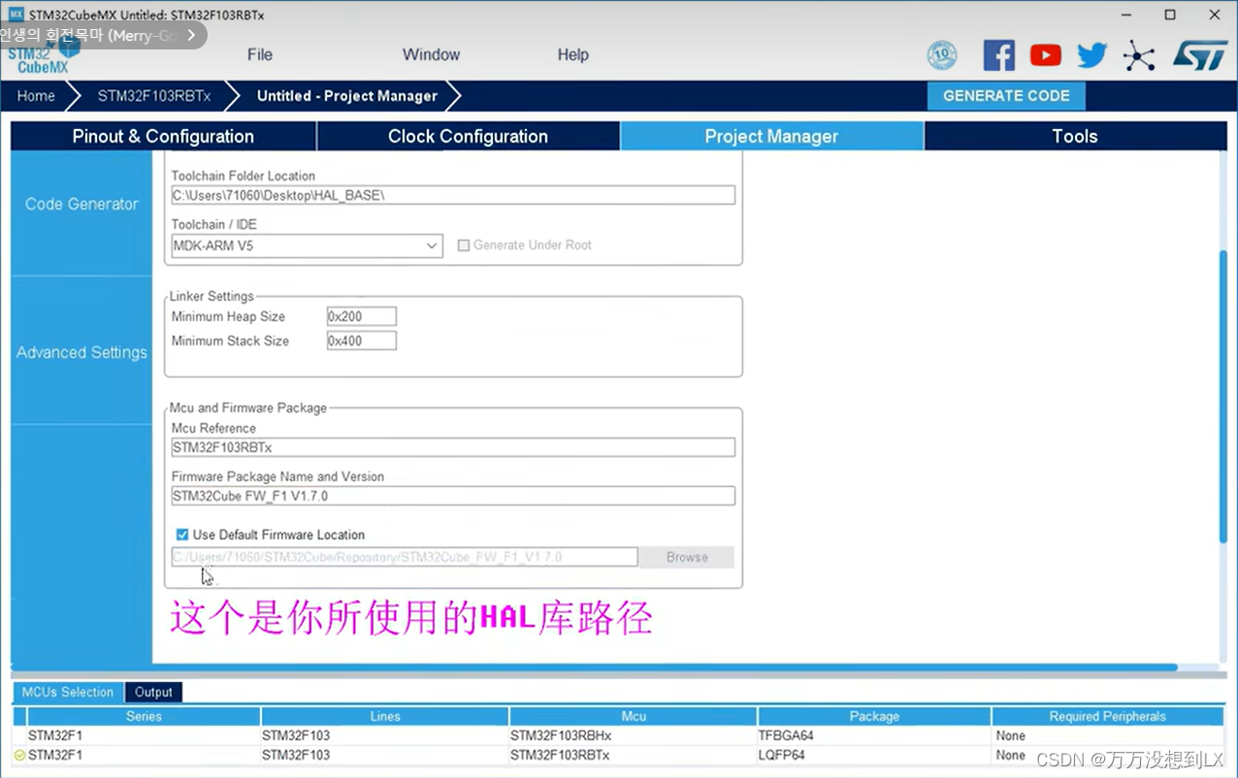The height and width of the screenshot is (778, 1238).
Task: Uncheck Use Default Firmware Location
Action: click(x=181, y=534)
